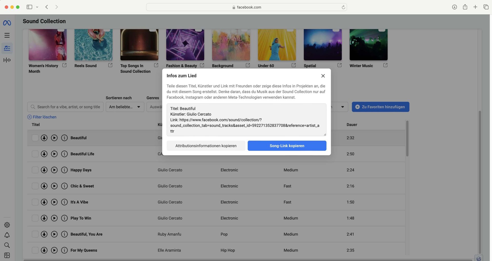Tick checkbox for Beautiful, You Are
The image size is (492, 261).
pos(35,234)
